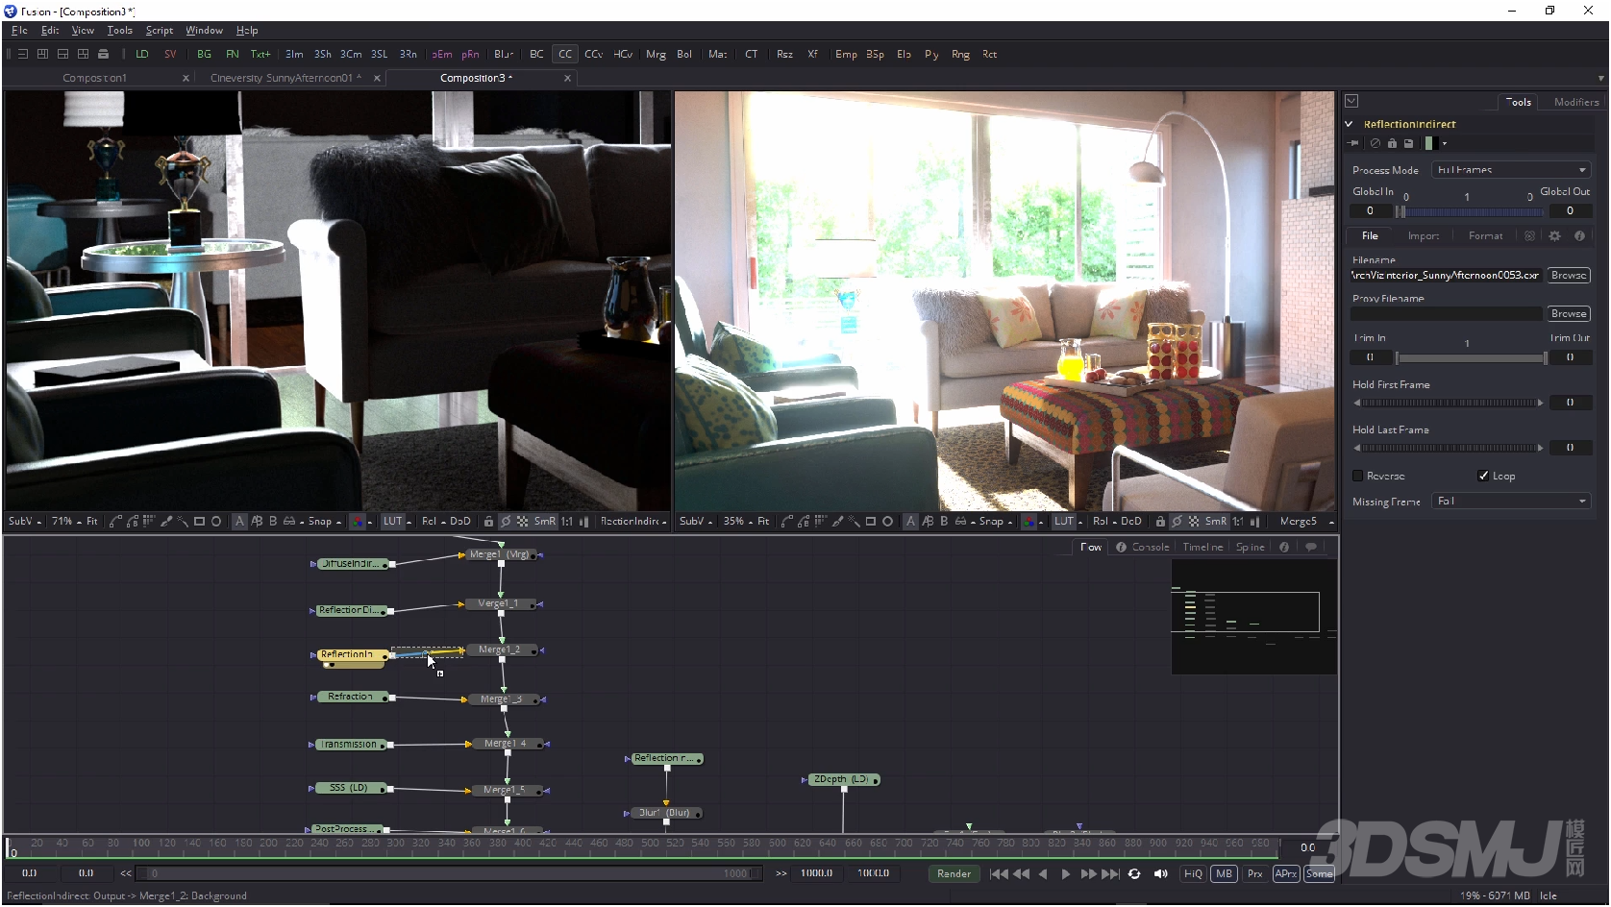Jump to the first frame button
The width and height of the screenshot is (1611, 907).
1000,874
